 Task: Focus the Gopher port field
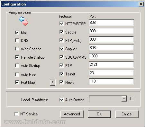pos(111,48)
